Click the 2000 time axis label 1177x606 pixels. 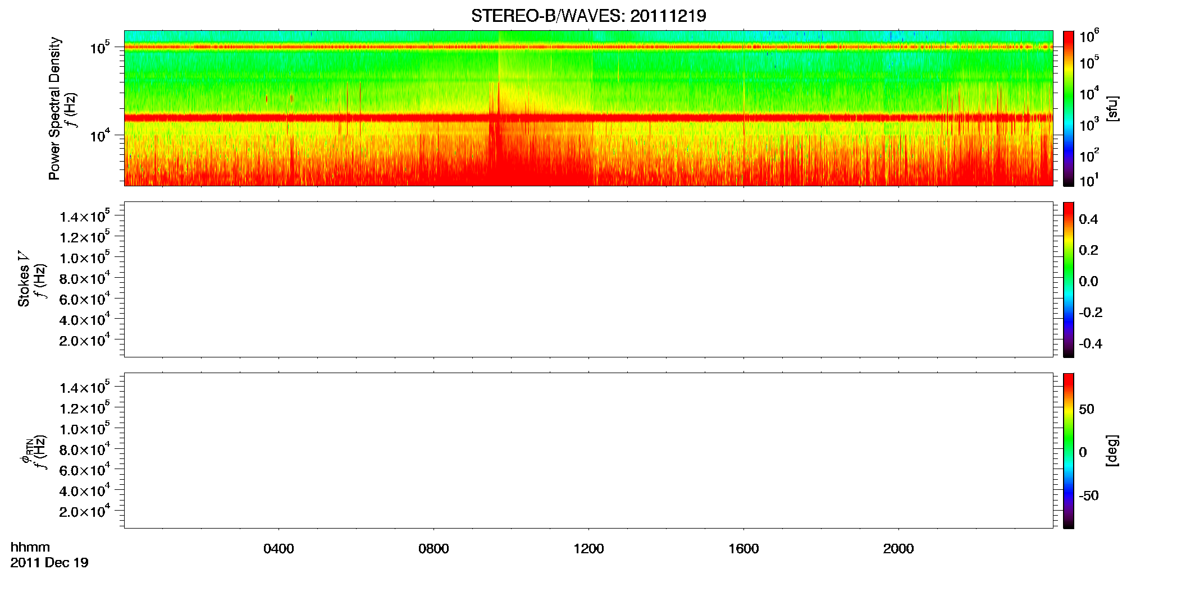tap(898, 549)
